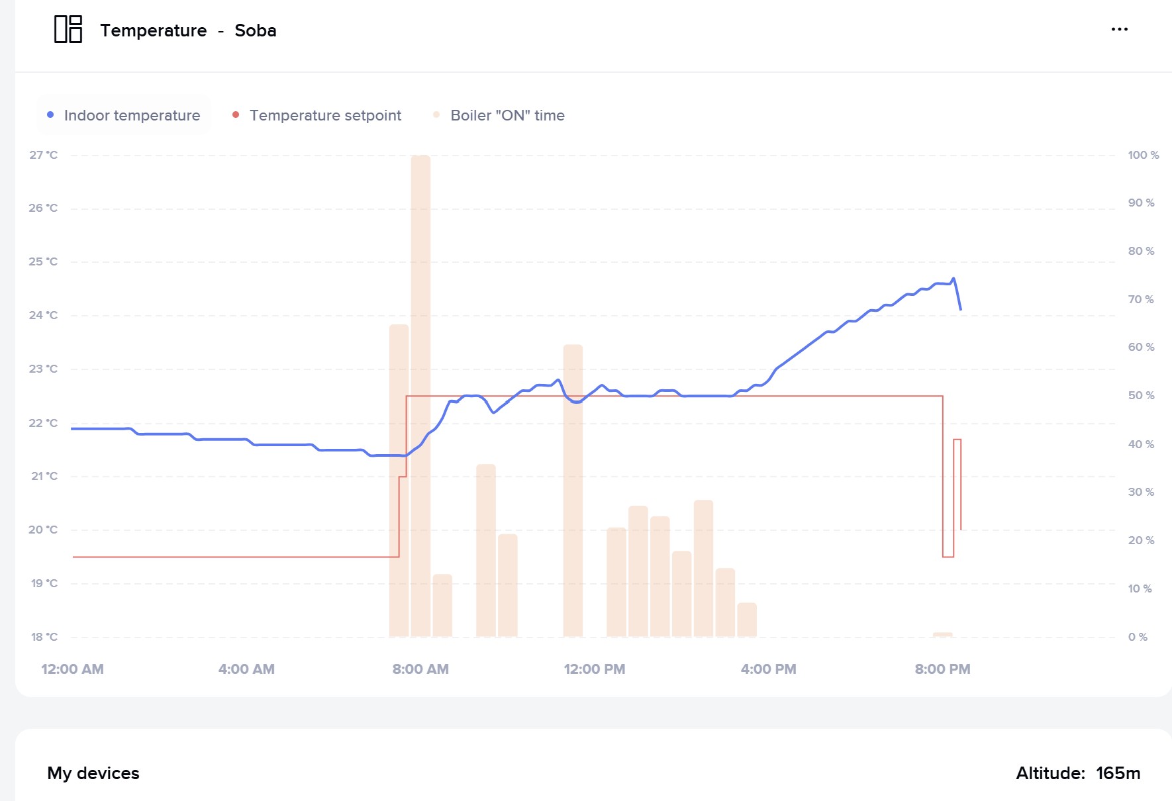The width and height of the screenshot is (1172, 801).
Task: Click the 27 °C temperature axis label
Action: click(x=43, y=155)
